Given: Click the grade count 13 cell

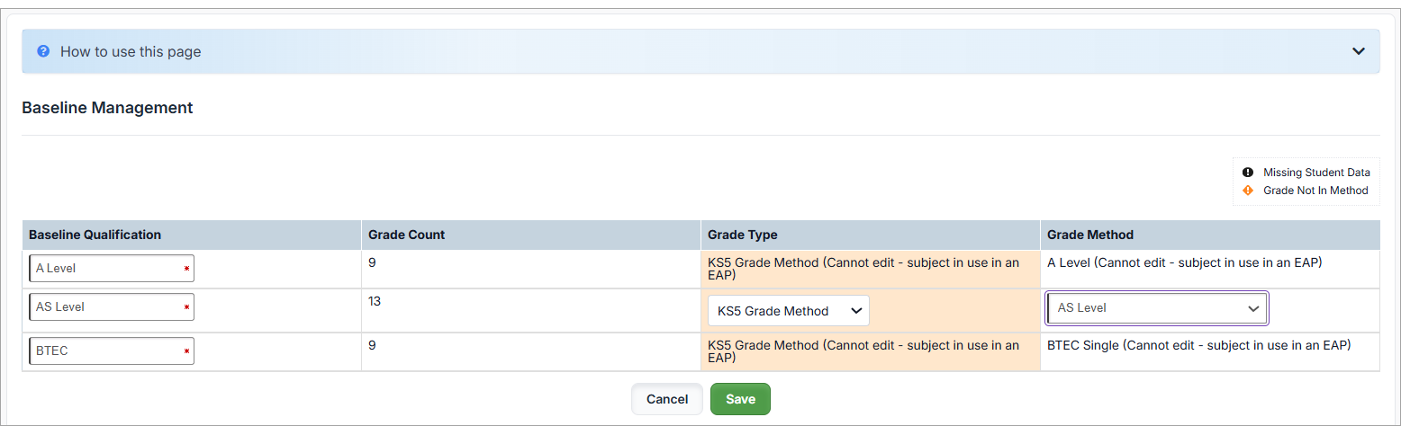Looking at the screenshot, I should pyautogui.click(x=375, y=301).
